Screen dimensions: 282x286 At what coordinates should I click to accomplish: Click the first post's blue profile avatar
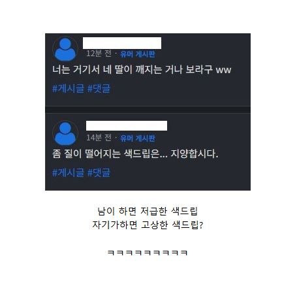coord(65,49)
